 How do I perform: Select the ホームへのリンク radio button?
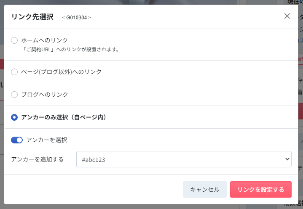point(14,40)
